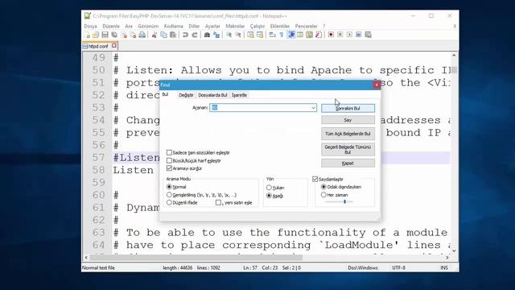Click the Zoom Out toolbar icon

tap(238, 35)
